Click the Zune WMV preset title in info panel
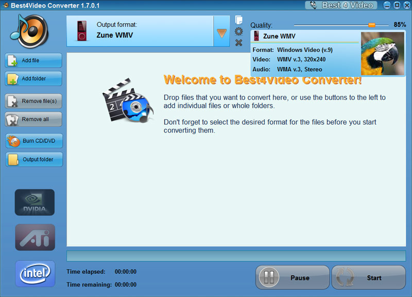Image resolution: width=412 pixels, height=297 pixels. pos(279,36)
